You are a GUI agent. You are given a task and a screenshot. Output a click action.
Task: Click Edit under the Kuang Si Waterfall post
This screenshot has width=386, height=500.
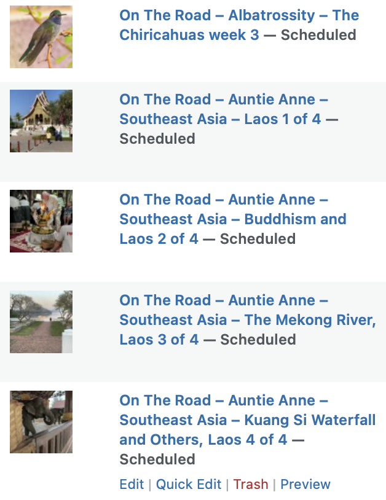click(132, 484)
